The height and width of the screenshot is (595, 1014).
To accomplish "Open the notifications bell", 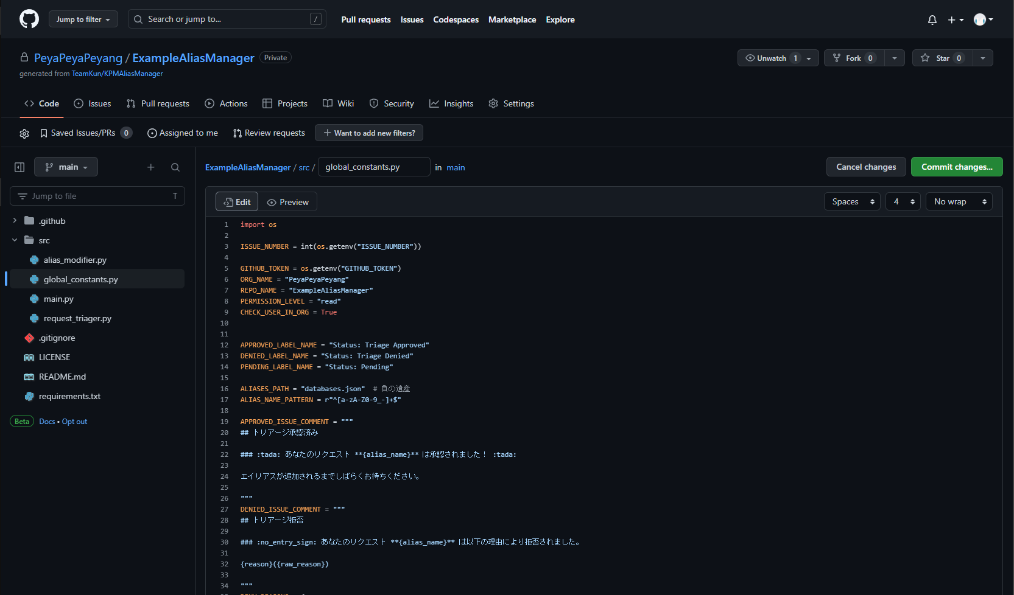I will [x=932, y=19].
